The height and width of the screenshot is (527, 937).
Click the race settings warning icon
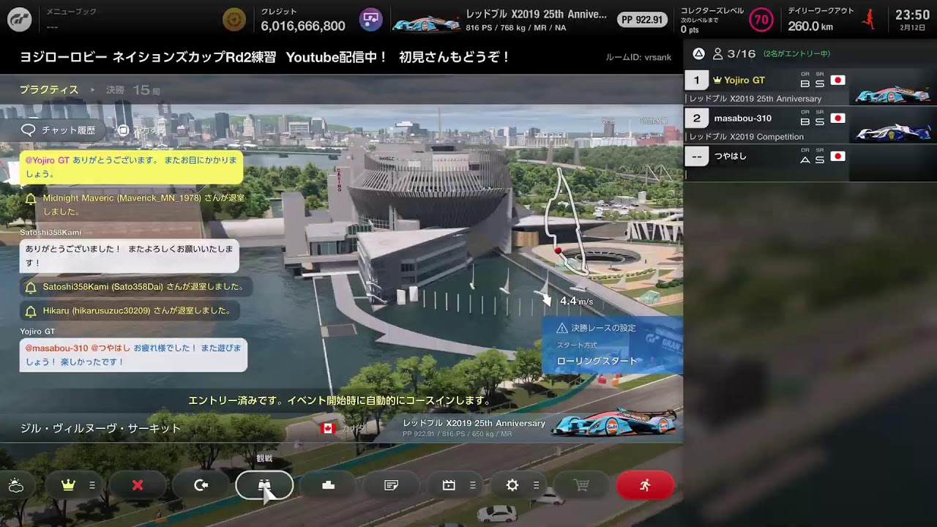562,328
